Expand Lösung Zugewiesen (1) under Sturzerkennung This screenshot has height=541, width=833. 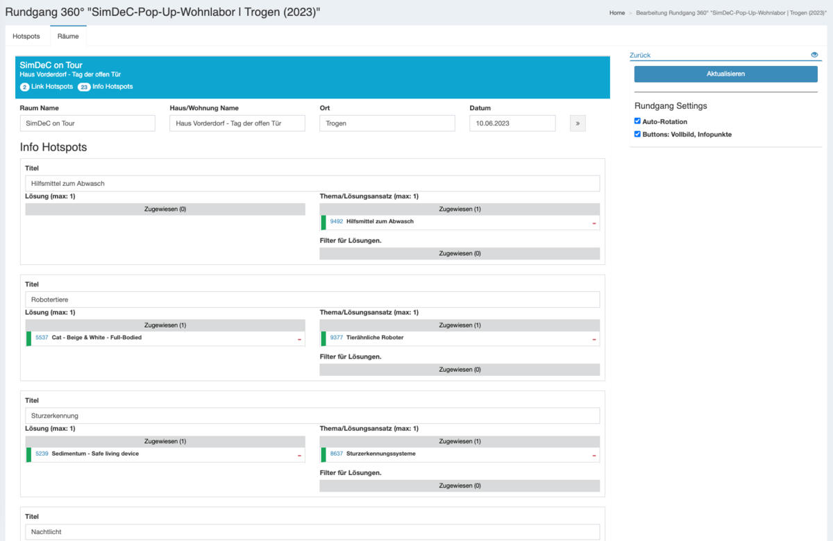tap(165, 441)
